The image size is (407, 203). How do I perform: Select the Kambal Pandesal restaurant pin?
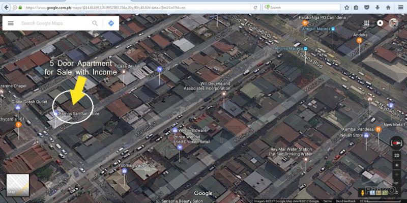pos(378,129)
